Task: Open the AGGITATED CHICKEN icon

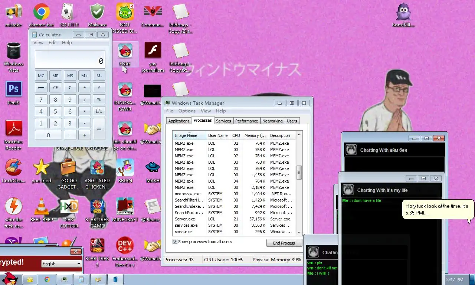Action: 97,174
